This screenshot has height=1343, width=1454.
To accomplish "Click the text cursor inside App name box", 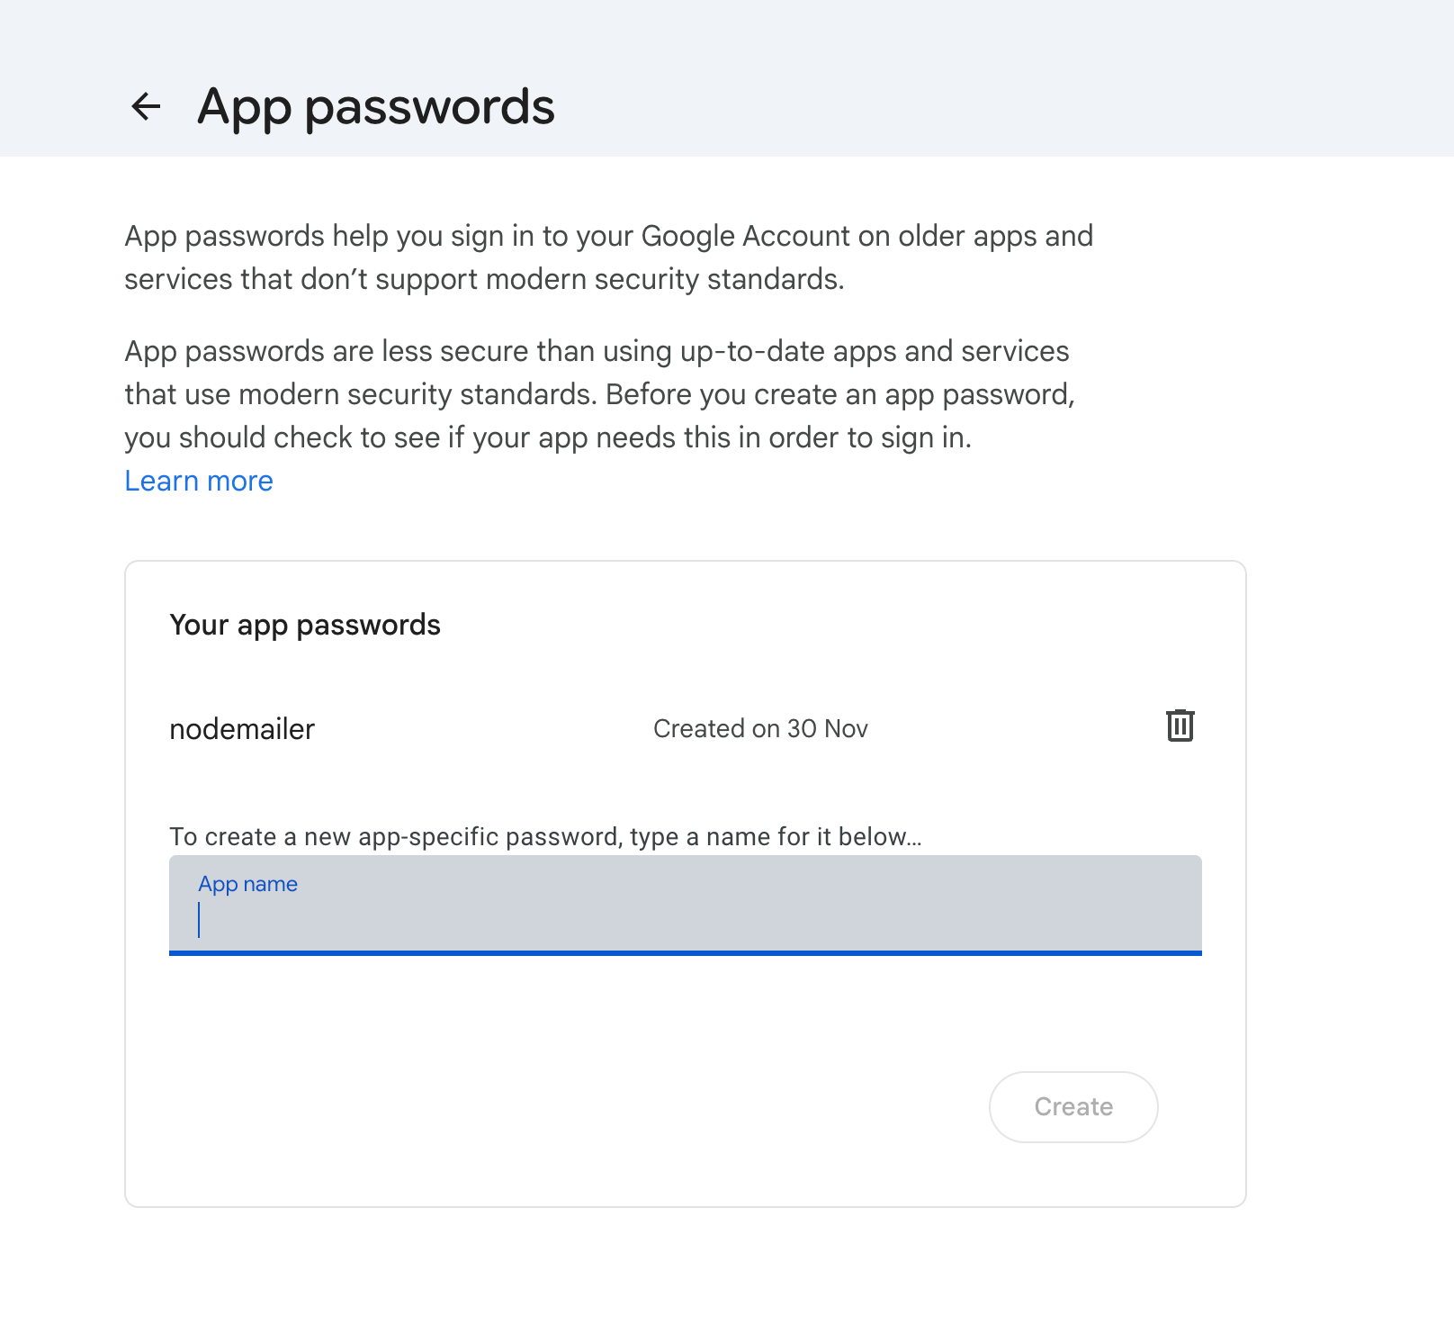I will [199, 921].
